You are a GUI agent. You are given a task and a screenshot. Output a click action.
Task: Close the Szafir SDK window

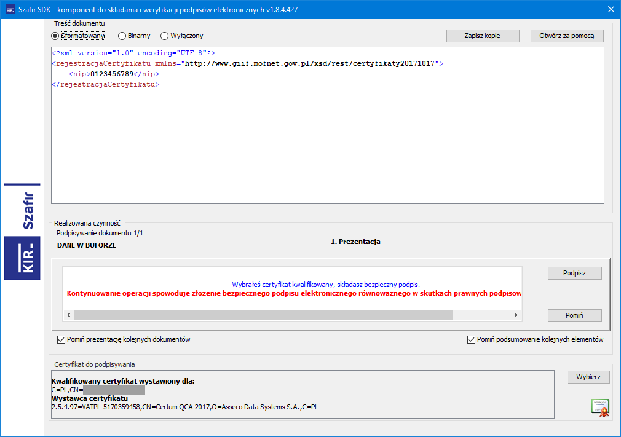[x=611, y=9]
